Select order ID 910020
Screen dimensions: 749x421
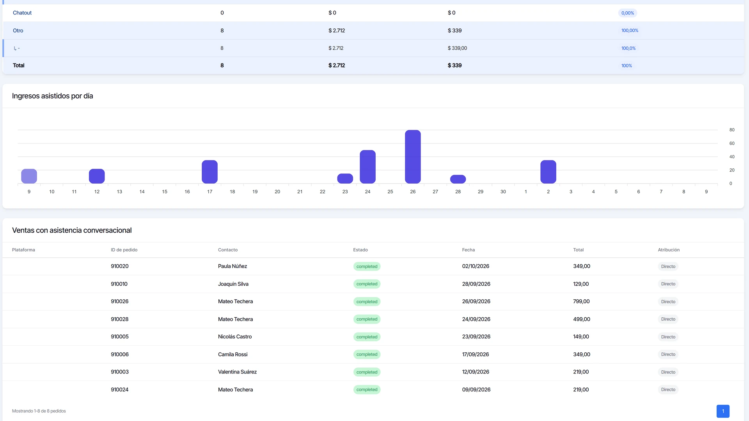120,266
